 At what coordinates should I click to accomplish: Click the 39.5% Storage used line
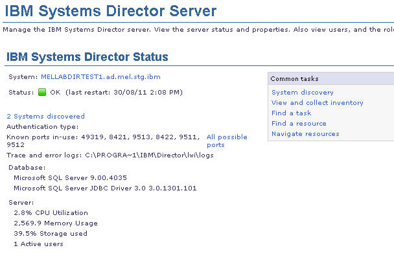click(51, 234)
